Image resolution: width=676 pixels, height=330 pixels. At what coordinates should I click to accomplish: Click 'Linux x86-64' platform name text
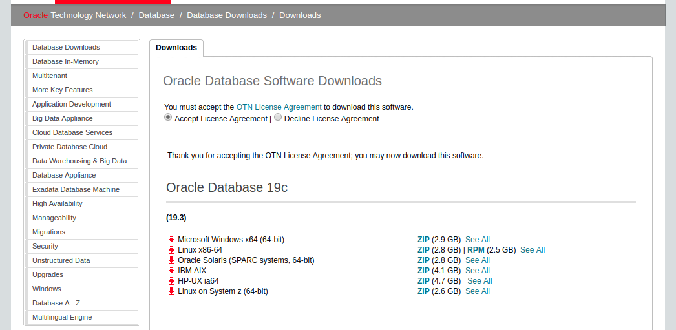200,250
